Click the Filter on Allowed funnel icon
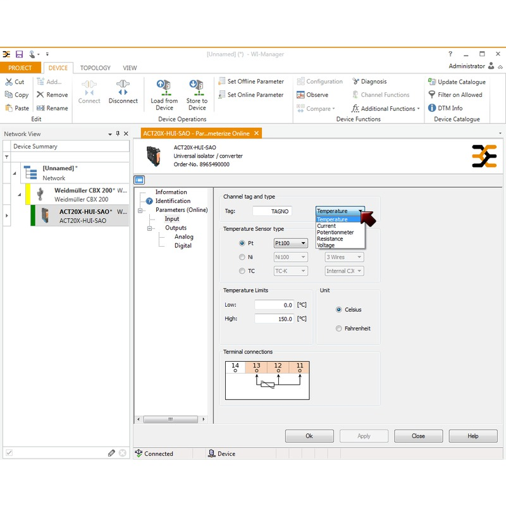This screenshot has height=506, width=506. click(x=432, y=94)
